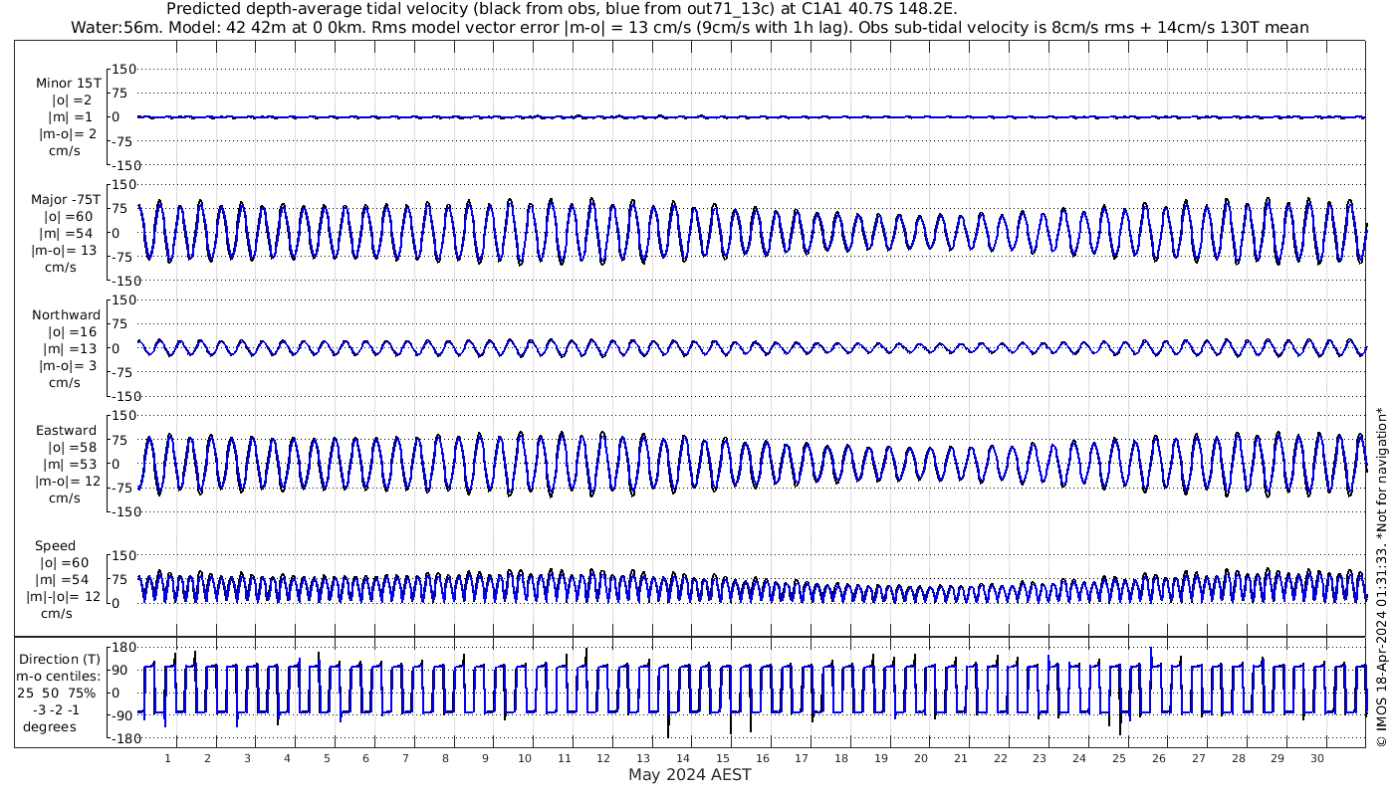Click the x-axis date tick label '30'
The image size is (1394, 796).
pos(1317,758)
